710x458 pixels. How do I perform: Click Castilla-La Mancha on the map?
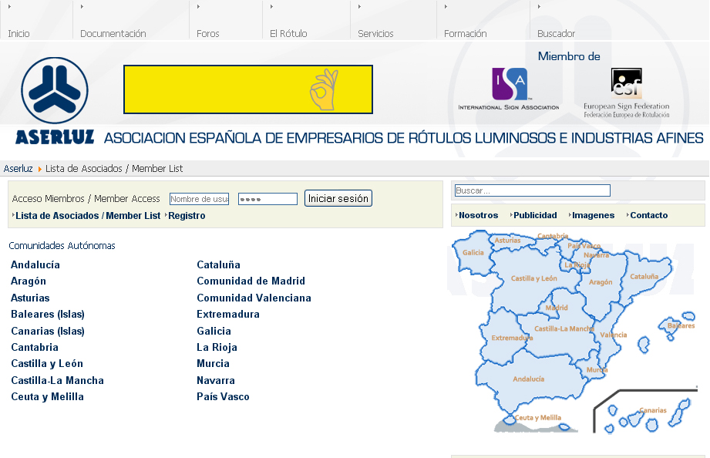click(564, 328)
